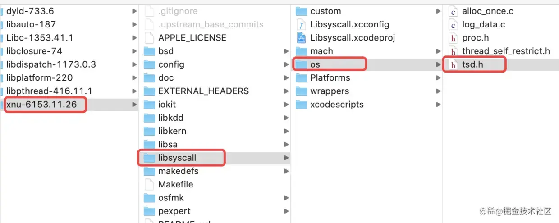Select the wrappers folder name
The image size is (559, 223).
[x=330, y=91]
